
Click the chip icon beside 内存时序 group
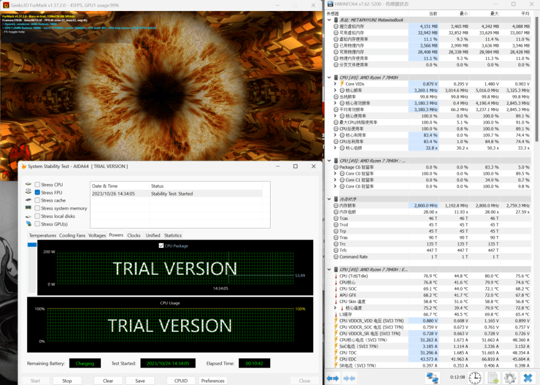tap(336, 199)
